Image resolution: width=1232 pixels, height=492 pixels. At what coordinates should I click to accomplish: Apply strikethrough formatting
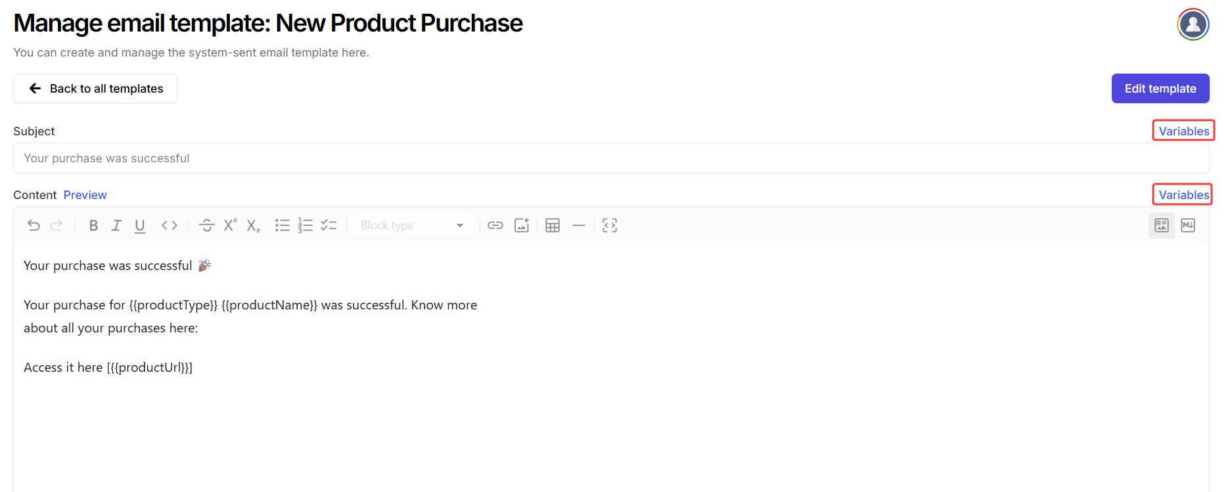206,225
